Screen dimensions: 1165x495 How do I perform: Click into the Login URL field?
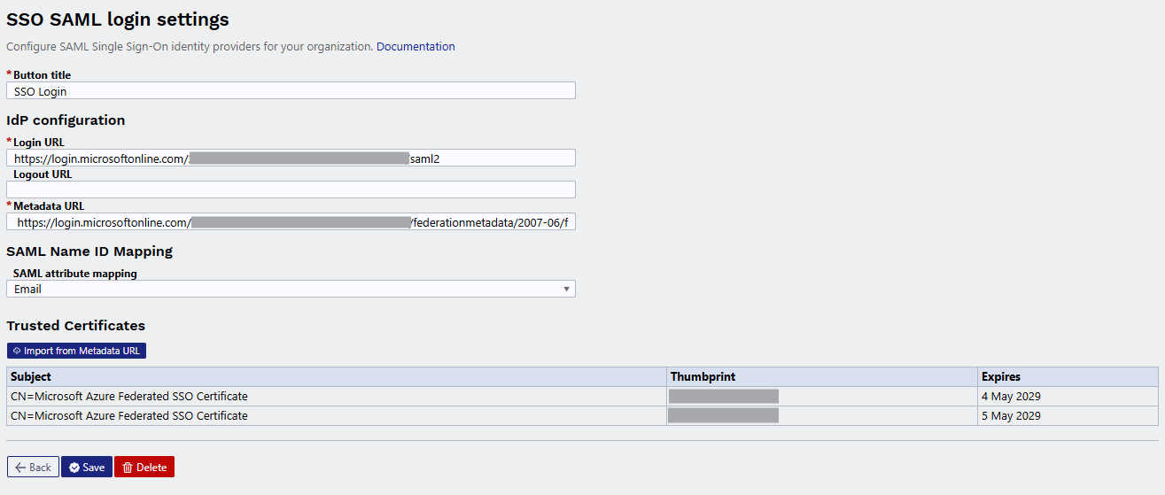tap(291, 158)
